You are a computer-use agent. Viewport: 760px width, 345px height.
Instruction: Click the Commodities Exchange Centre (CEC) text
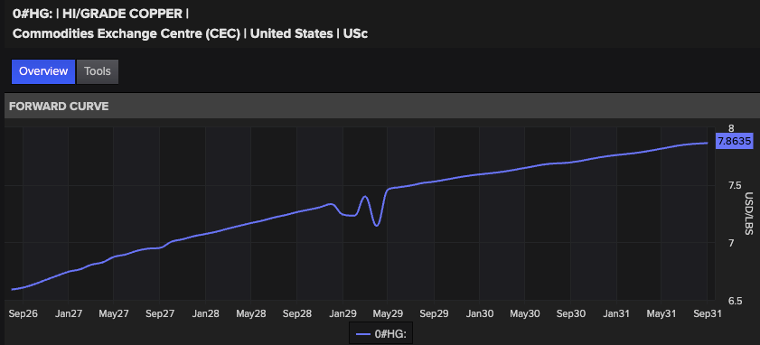[x=127, y=34]
